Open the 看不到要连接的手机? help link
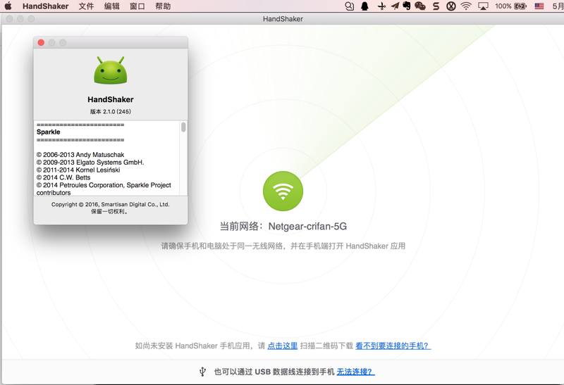This screenshot has width=564, height=385. (393, 346)
